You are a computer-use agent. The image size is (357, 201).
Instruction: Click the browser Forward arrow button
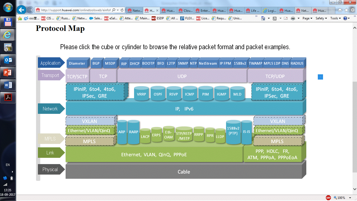[31, 10]
